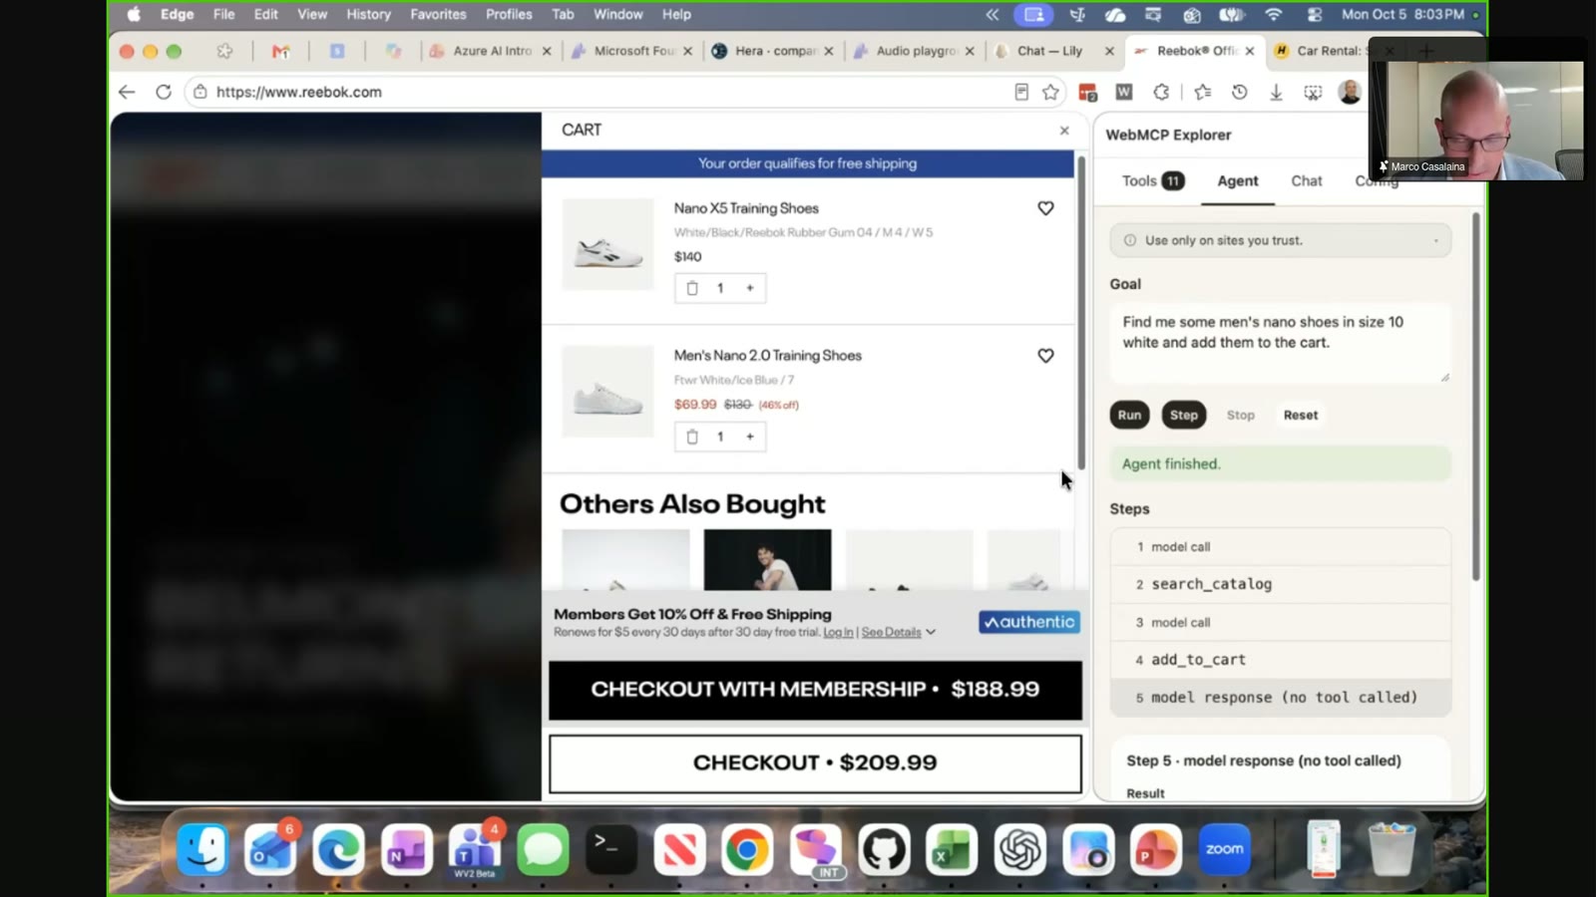This screenshot has width=1596, height=897.
Task: Close the cart panel
Action: 1064,131
